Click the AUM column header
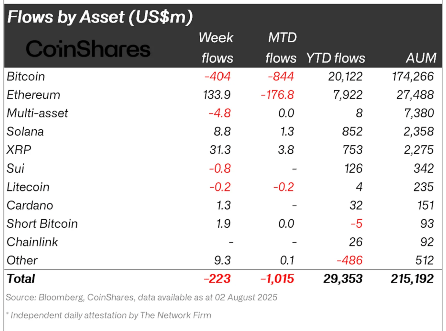This screenshot has height=331, width=446. pyautogui.click(x=421, y=58)
